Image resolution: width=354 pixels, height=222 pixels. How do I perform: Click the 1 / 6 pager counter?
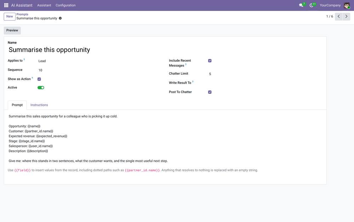329,17
